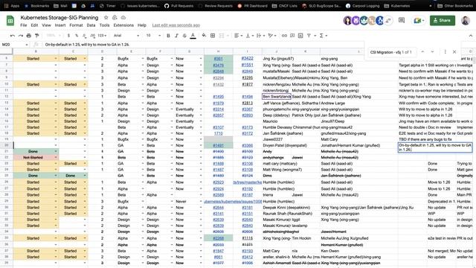Open issue link #3367
This screenshot has height=268, width=476.
pyautogui.click(x=248, y=109)
